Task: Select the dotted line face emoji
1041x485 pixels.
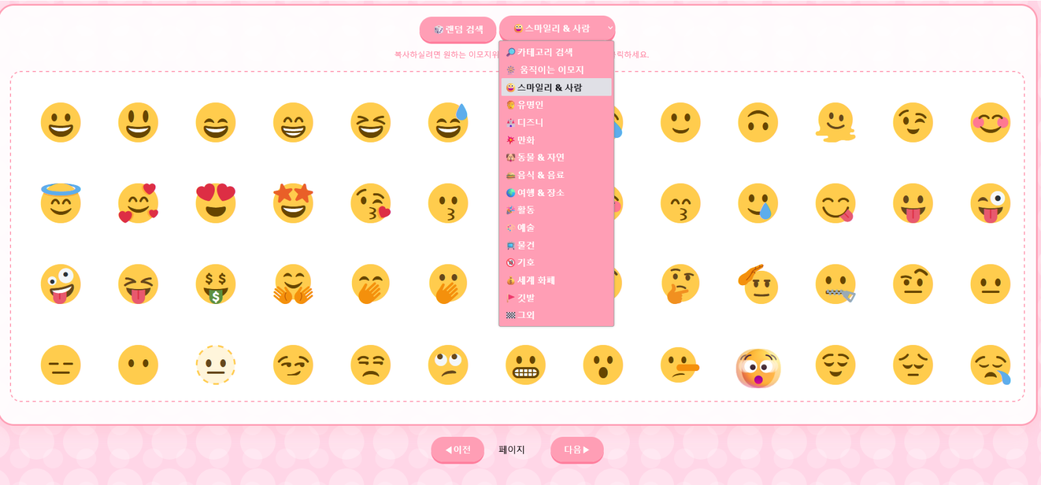Action: pyautogui.click(x=215, y=365)
